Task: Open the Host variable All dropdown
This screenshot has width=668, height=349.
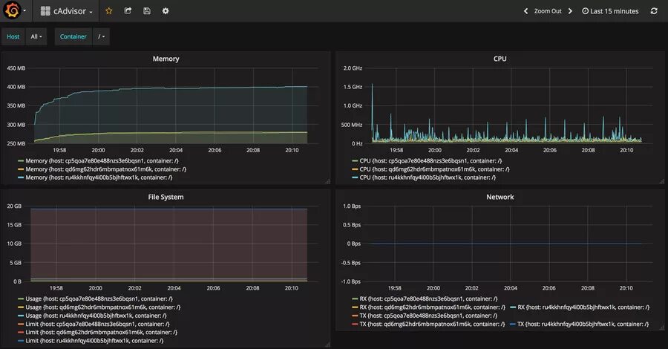Action: click(36, 36)
